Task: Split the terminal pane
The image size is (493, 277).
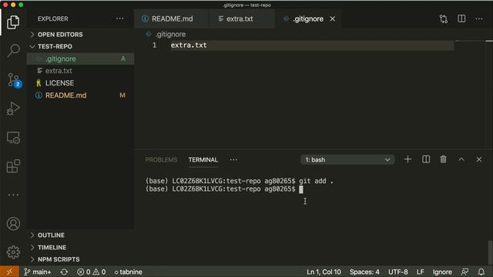Action: [x=426, y=159]
